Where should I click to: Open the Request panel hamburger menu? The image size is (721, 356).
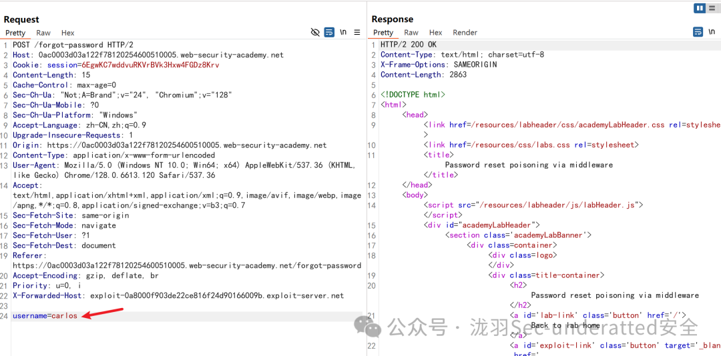point(356,32)
